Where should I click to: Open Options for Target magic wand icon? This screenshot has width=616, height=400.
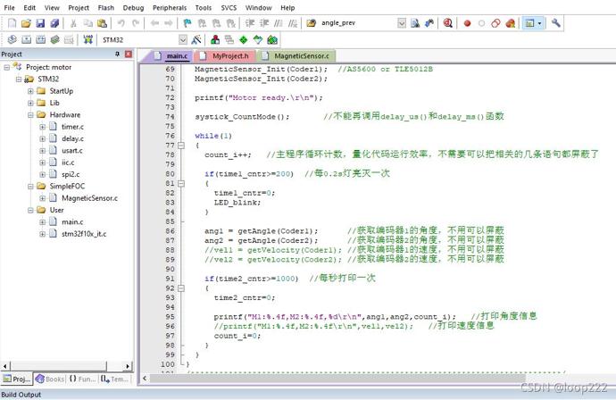click(196, 39)
